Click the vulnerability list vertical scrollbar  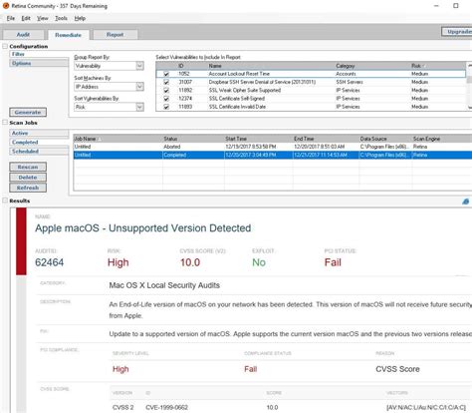469,87
